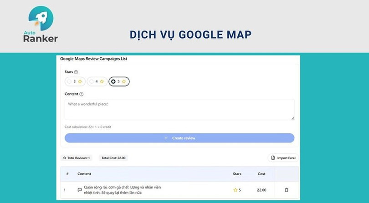Viewport: 369px width, 203px height.
Task: Click the Create review button
Action: (179, 138)
